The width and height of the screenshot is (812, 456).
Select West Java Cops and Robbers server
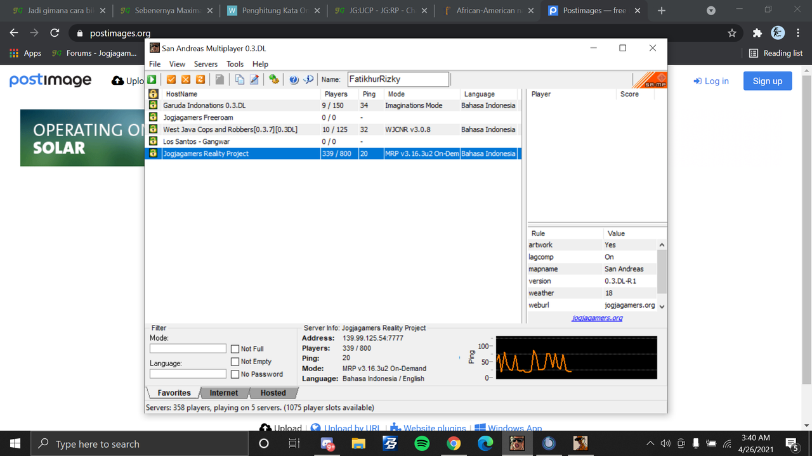(x=333, y=129)
